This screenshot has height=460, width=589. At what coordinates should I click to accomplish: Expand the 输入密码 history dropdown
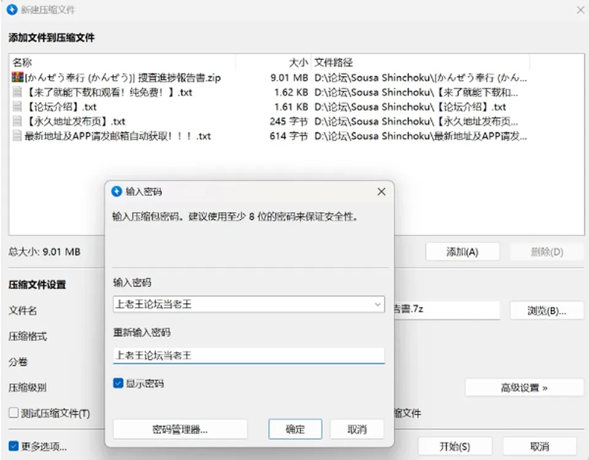(x=377, y=304)
